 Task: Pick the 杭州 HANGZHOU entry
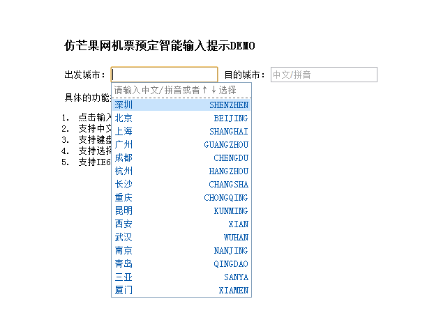click(x=181, y=171)
